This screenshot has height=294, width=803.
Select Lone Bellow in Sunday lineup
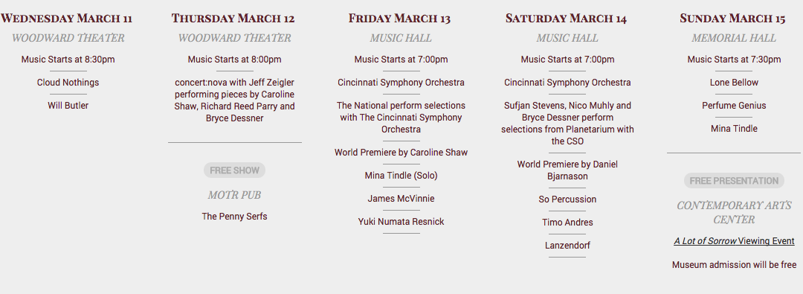[734, 83]
